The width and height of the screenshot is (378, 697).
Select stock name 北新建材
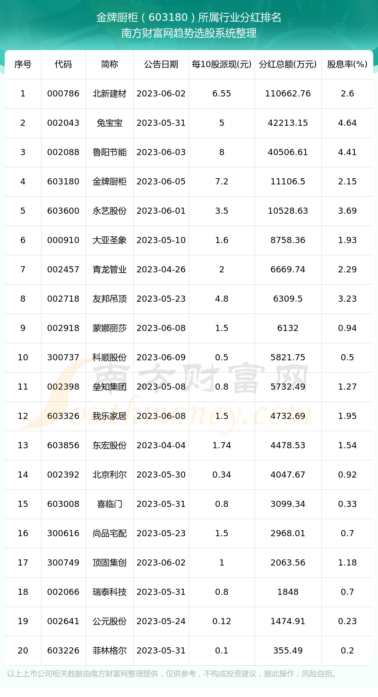(110, 94)
